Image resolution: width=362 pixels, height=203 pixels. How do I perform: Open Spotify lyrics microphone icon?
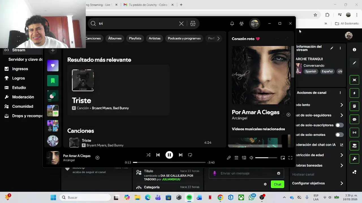pyautogui.click(x=229, y=158)
